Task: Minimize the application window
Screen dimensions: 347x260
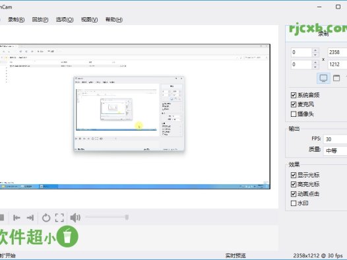Action: coord(319,7)
